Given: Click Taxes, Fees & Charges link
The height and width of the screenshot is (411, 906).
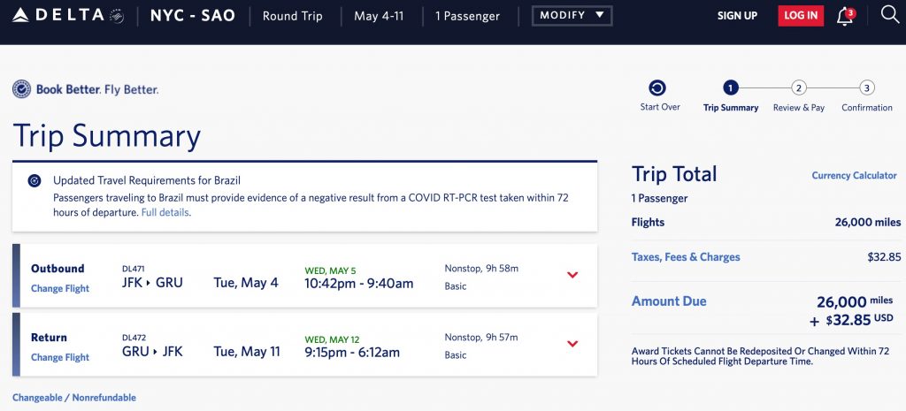Looking at the screenshot, I should click(x=686, y=257).
